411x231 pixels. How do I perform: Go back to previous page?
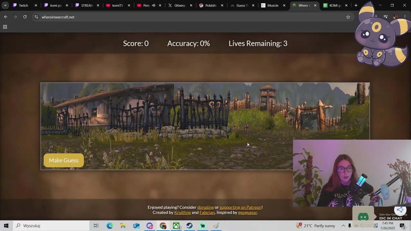tap(6, 17)
